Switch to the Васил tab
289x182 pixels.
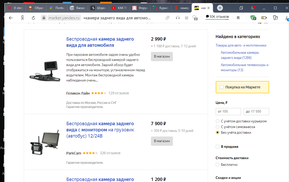(78, 8)
